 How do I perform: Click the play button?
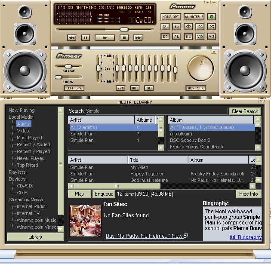[x=105, y=38]
